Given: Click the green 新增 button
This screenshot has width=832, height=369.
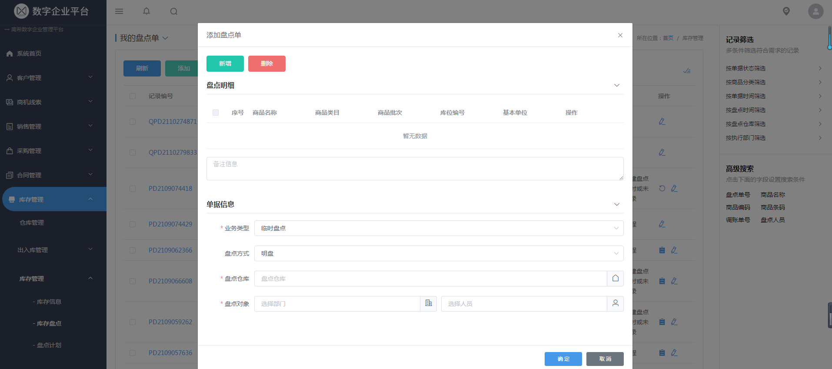Looking at the screenshot, I should pos(225,63).
